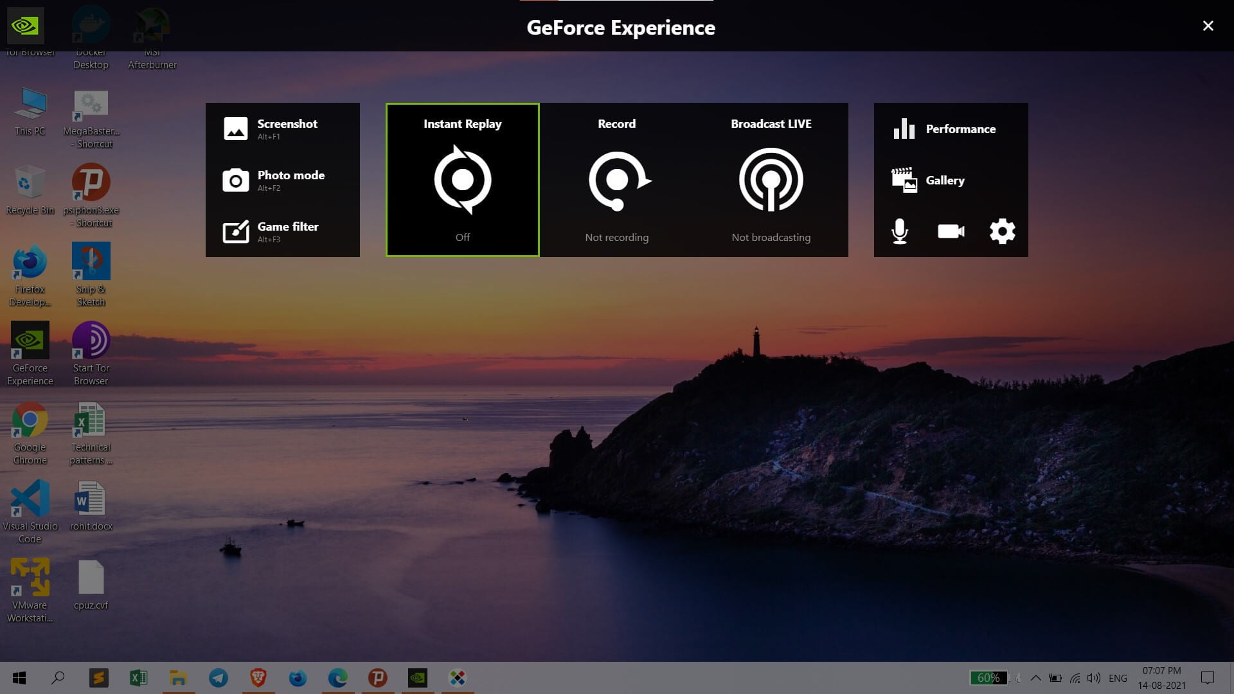This screenshot has height=694, width=1234.
Task: Open the Game filter option
Action: click(283, 231)
